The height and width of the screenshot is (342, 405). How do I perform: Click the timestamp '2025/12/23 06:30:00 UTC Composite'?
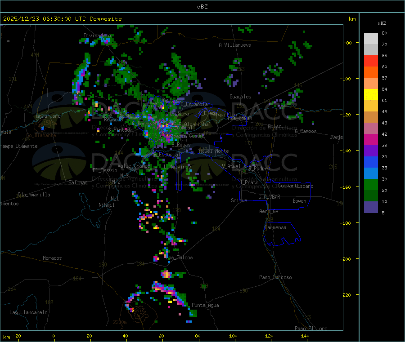[x=62, y=19]
